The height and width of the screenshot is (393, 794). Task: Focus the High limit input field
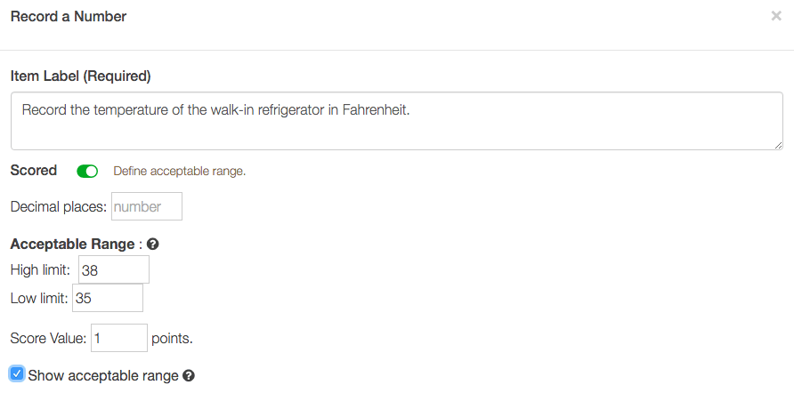pyautogui.click(x=113, y=270)
